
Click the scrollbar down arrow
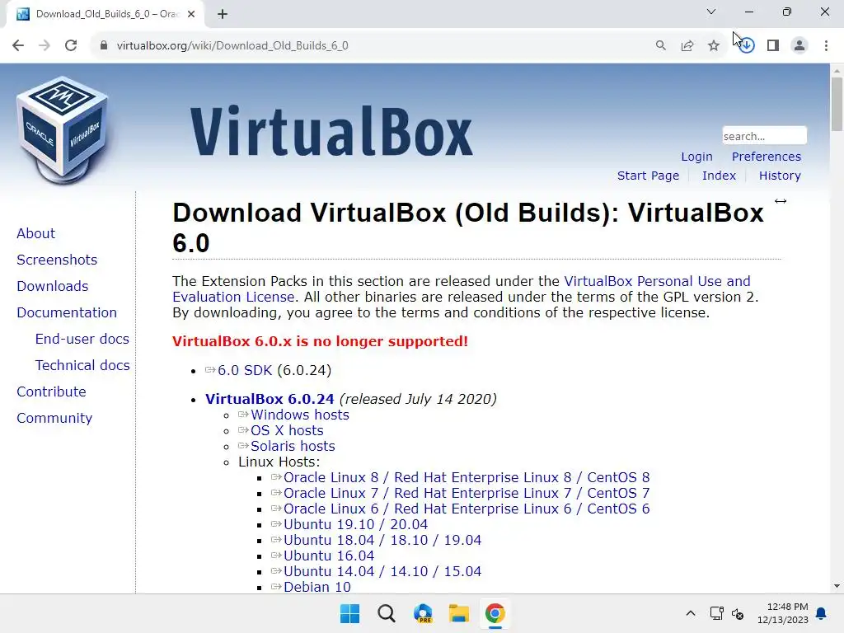click(x=837, y=586)
